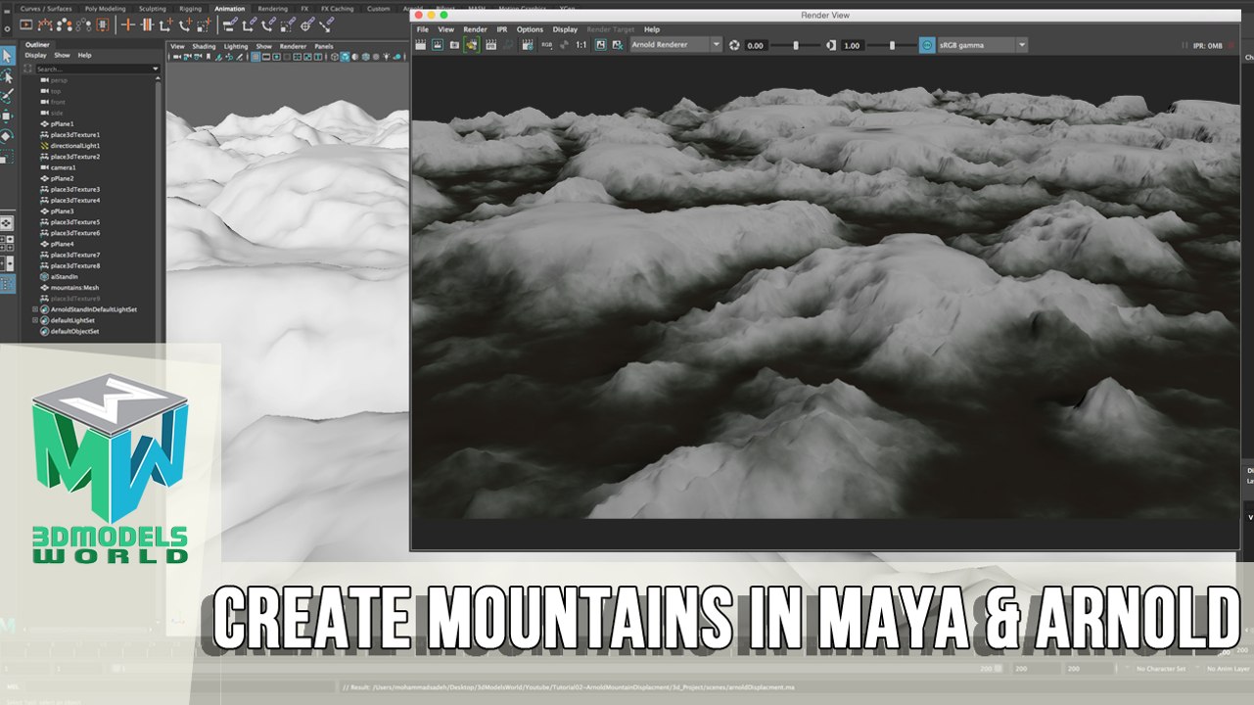Screen dimensions: 1254x705
Task: Click the exposure reset icon beside 0.00
Action: [x=732, y=45]
